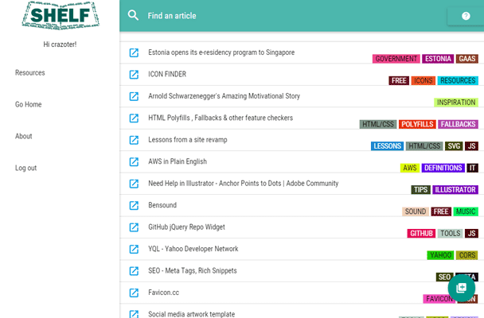
Task: Open external link for Estonia e-residency article
Action: pyautogui.click(x=134, y=52)
